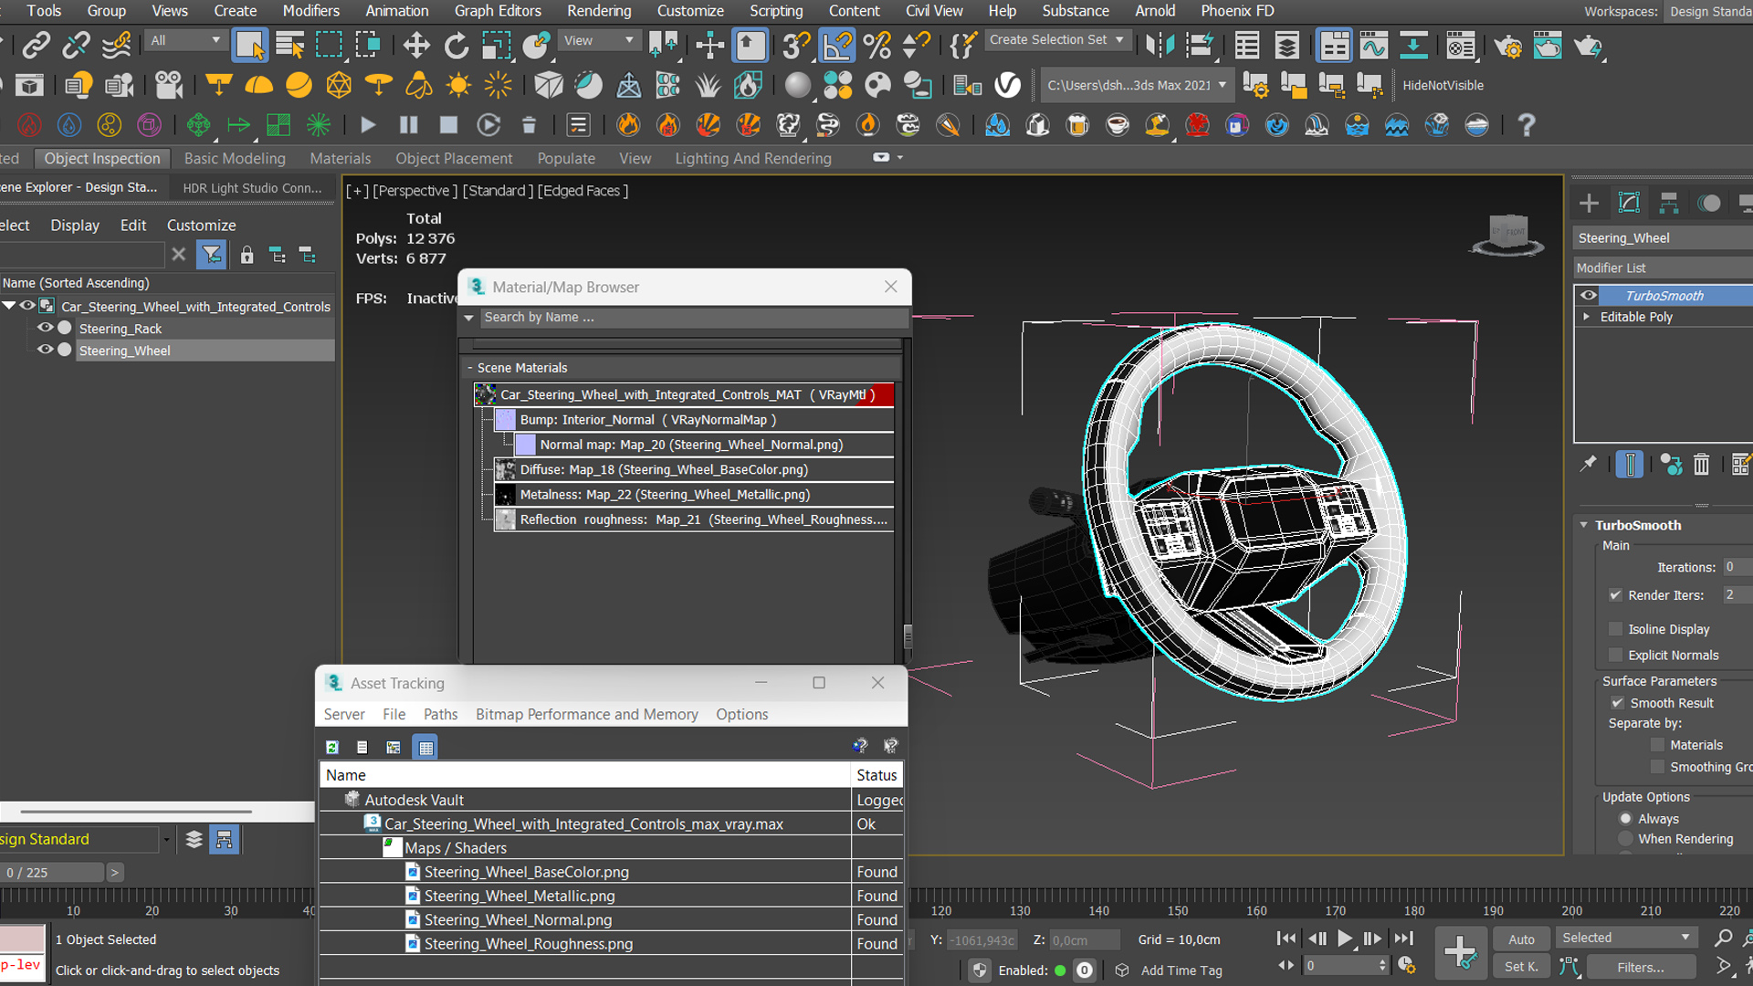The image size is (1753, 986).
Task: Select the Rotate tool in main toolbar
Action: [x=457, y=45]
